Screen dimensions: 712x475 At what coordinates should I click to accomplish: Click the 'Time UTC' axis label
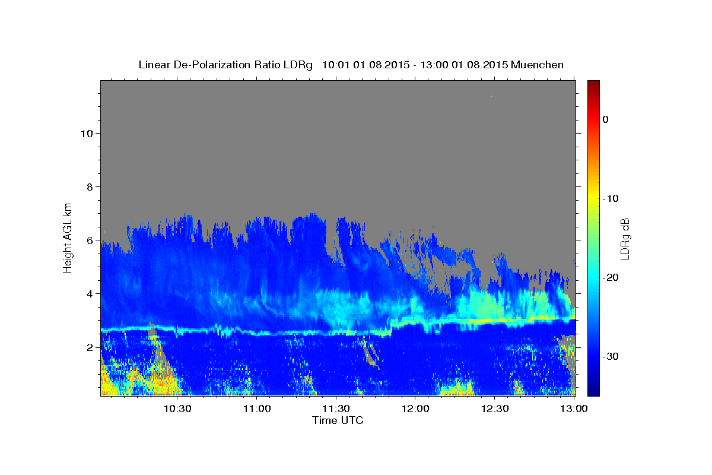click(338, 420)
